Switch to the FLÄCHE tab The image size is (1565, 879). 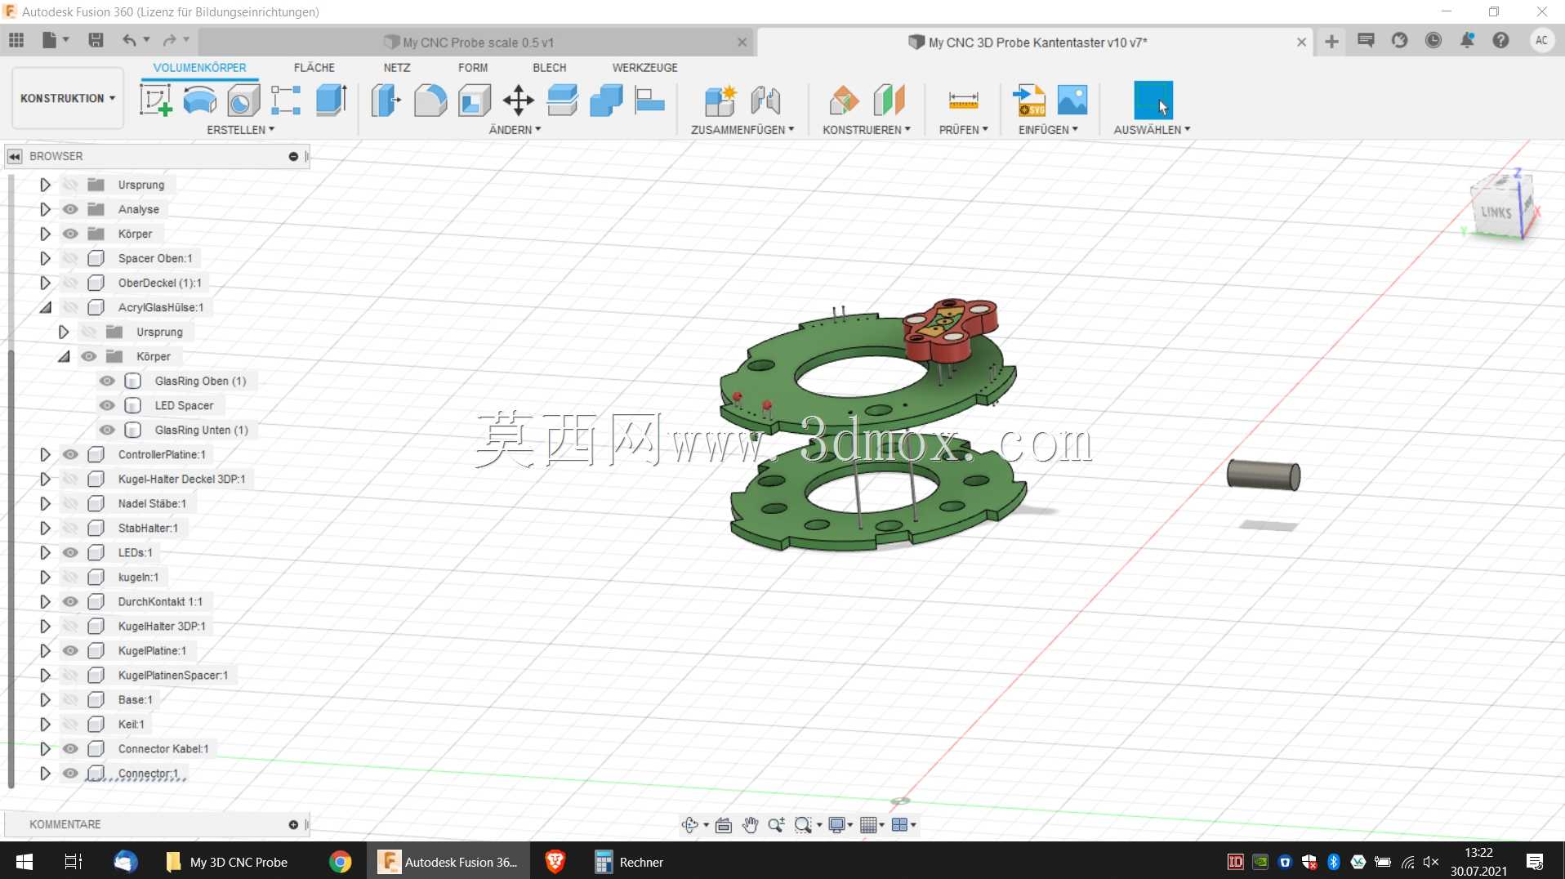point(314,68)
